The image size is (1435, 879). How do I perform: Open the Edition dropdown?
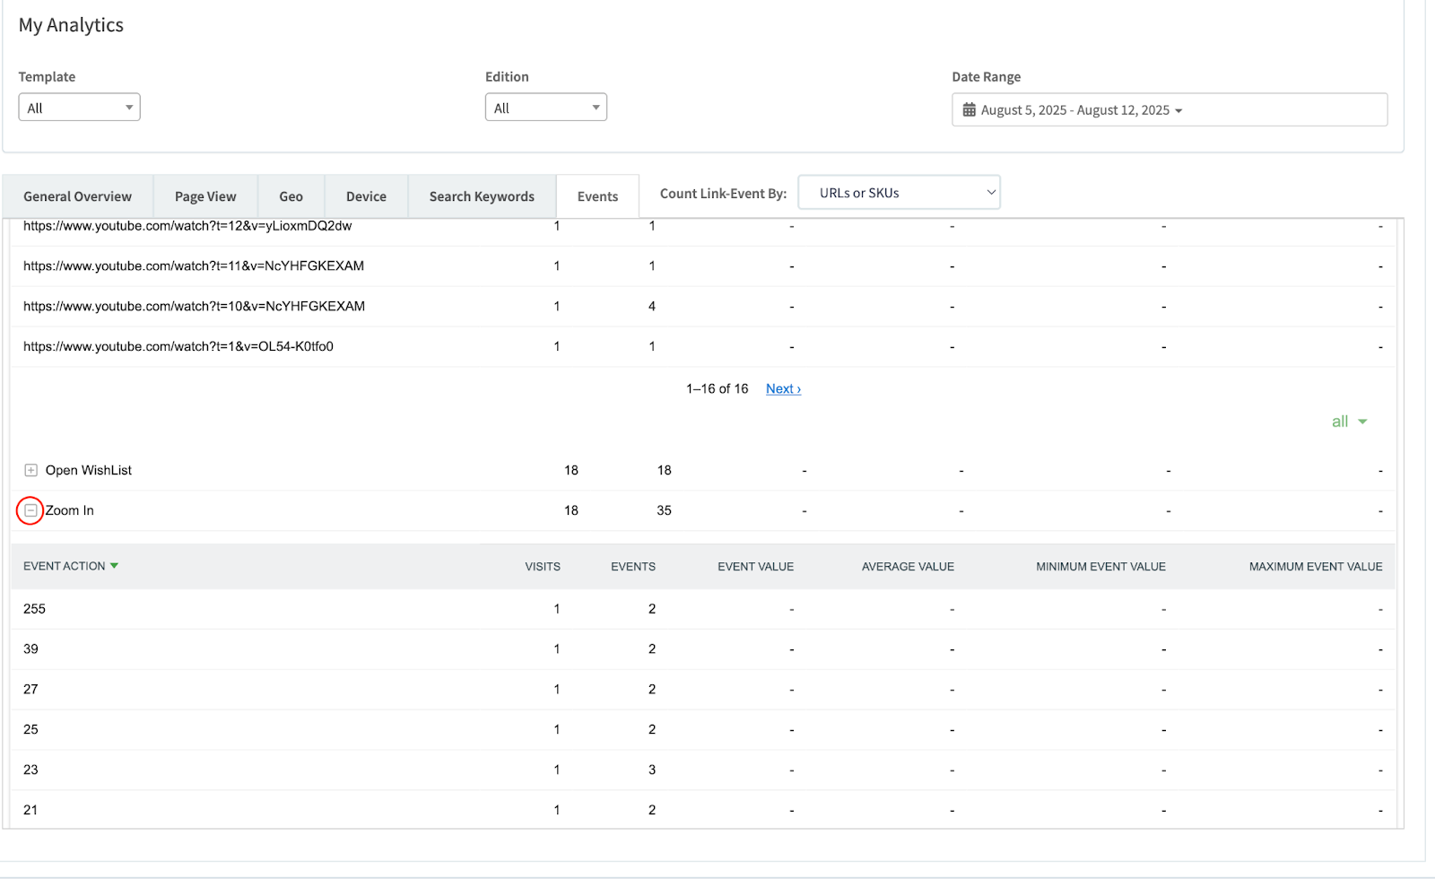pyautogui.click(x=545, y=108)
